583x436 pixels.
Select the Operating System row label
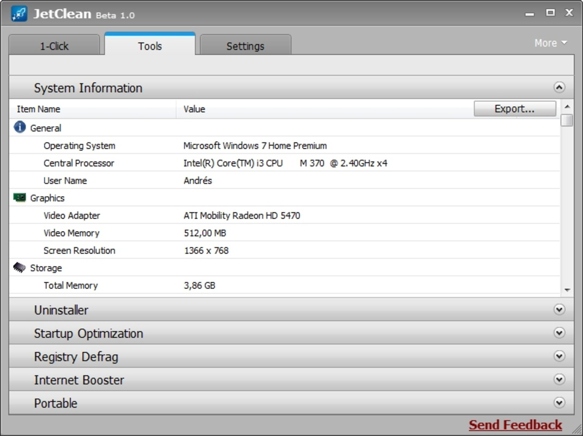pos(79,146)
